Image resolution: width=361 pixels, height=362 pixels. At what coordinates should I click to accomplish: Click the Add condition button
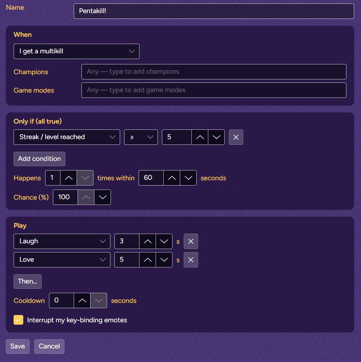(x=39, y=159)
